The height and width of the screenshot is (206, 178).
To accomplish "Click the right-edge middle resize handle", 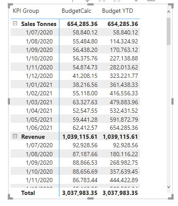I will point(172,101).
